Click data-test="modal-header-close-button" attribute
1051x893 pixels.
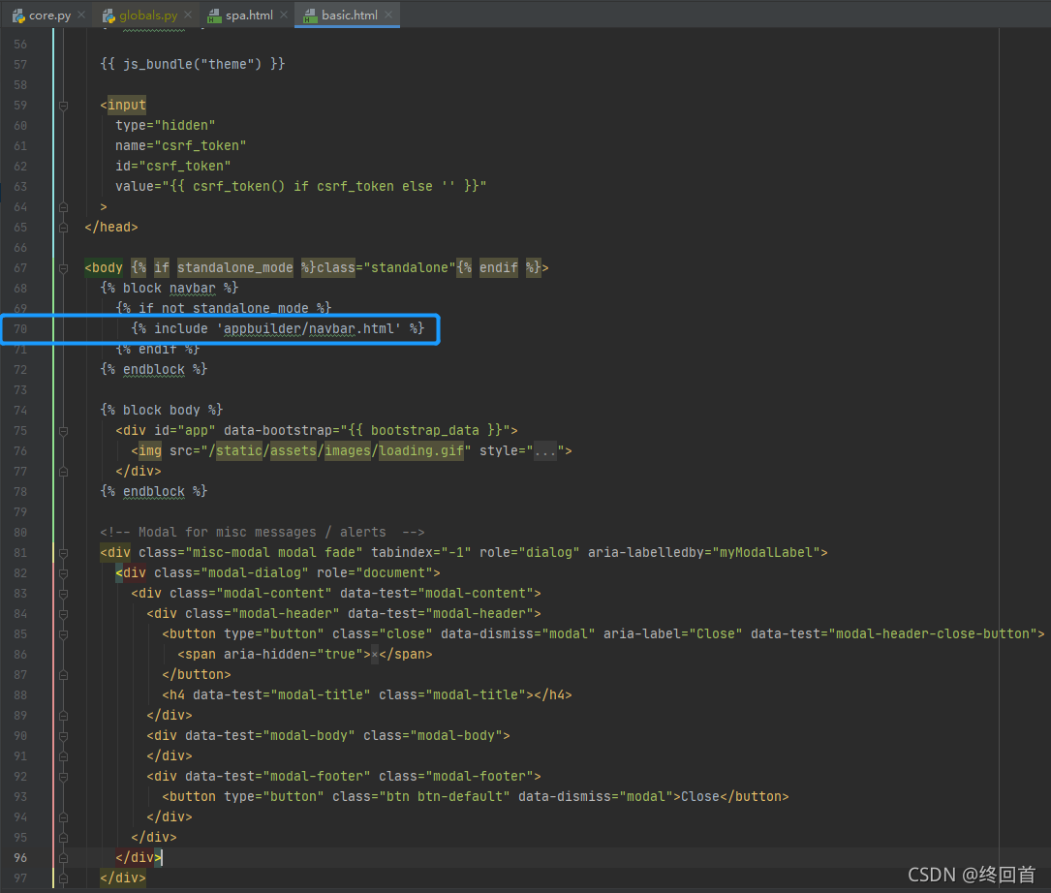pos(893,633)
